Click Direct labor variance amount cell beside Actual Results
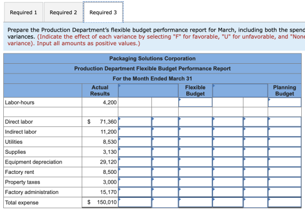Viewport: 305px width, 212px height. (x=135, y=122)
